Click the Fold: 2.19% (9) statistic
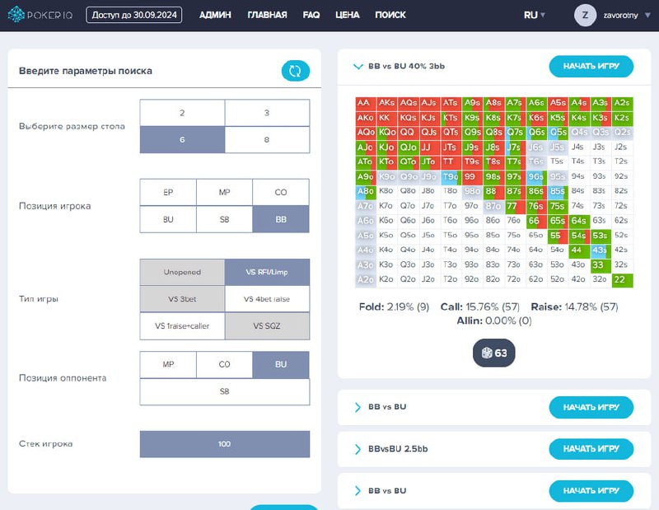 pyautogui.click(x=394, y=307)
